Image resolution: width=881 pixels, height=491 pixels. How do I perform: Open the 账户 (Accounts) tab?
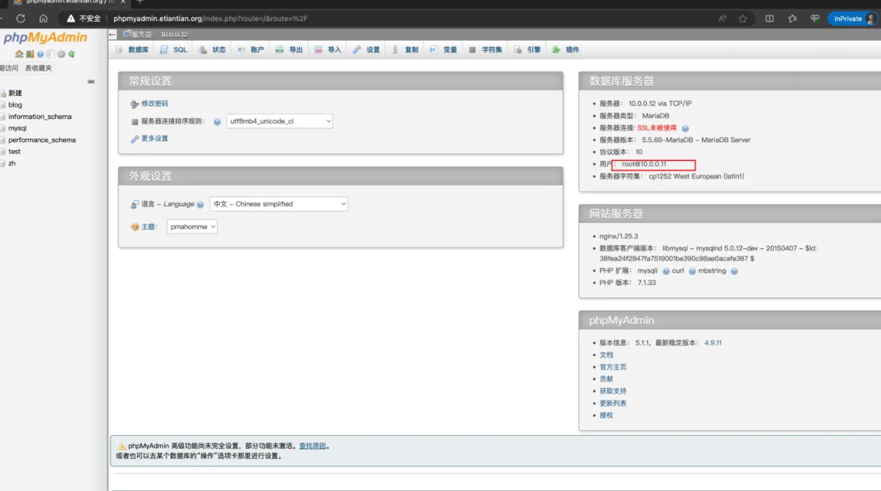[x=251, y=50]
